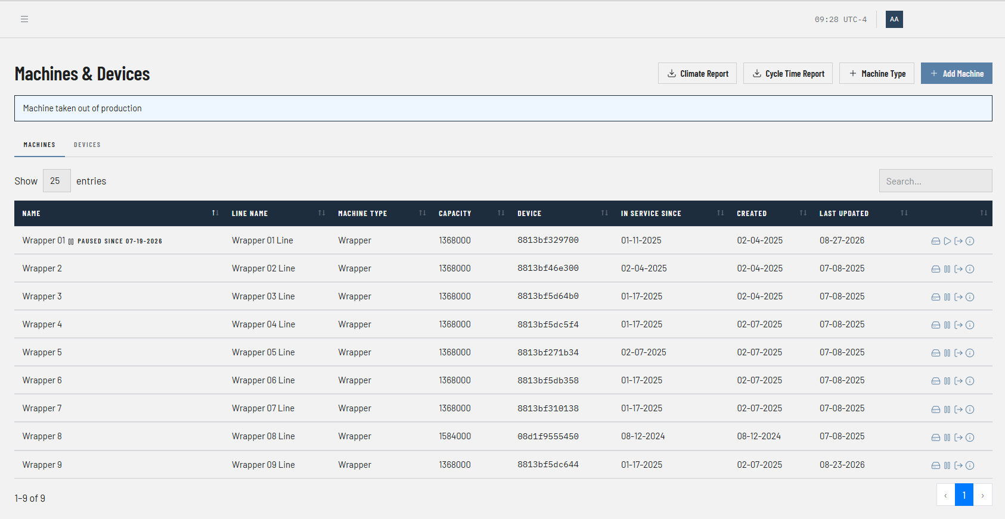Pause the Wrapper 2 machine

947,269
